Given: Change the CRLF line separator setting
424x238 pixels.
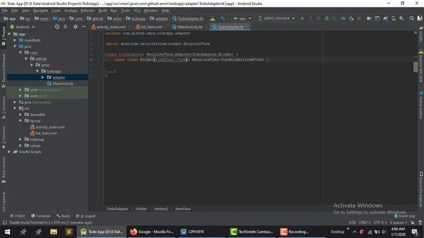Looking at the screenshot, I should [x=365, y=223].
